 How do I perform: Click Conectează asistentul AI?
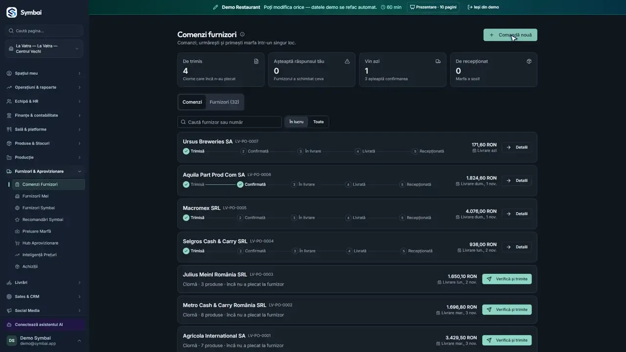tap(45, 325)
